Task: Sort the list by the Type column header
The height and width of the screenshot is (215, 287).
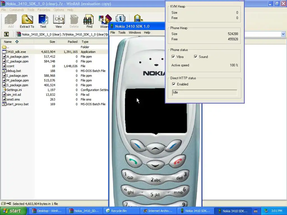Action: tap(94, 42)
